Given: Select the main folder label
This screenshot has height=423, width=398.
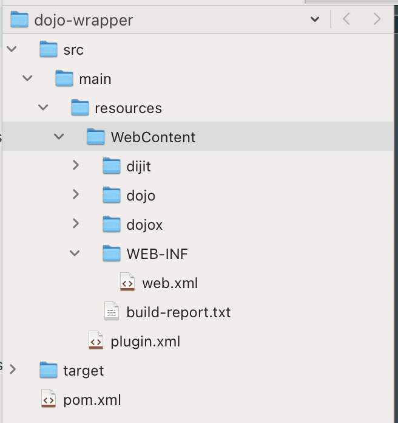Looking at the screenshot, I should 95,79.
